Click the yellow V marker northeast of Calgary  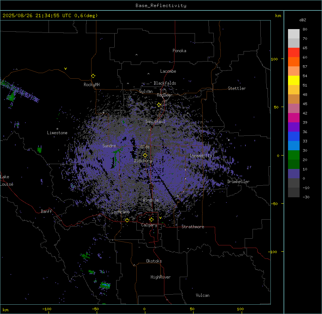[160, 218]
